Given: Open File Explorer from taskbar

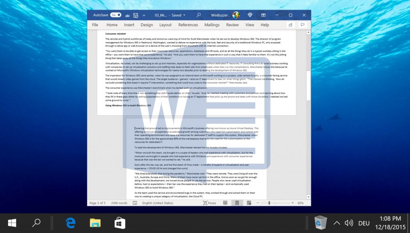Looking at the screenshot, I should point(95,223).
